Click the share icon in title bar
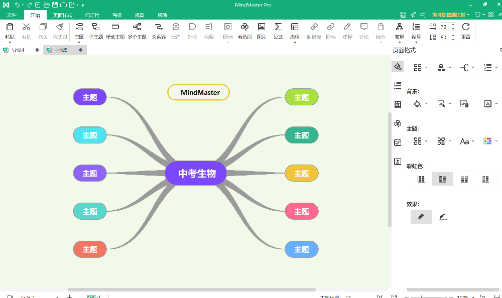This screenshot has height=298, width=502. (x=423, y=15)
